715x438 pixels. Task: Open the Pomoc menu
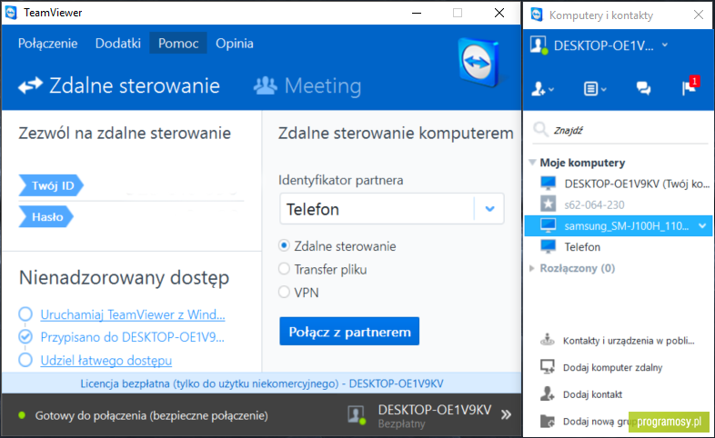(x=177, y=44)
